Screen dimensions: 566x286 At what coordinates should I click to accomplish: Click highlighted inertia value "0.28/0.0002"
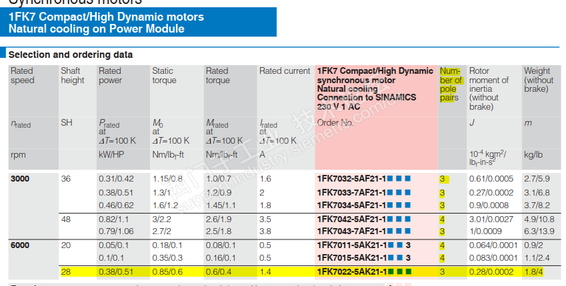[491, 271]
